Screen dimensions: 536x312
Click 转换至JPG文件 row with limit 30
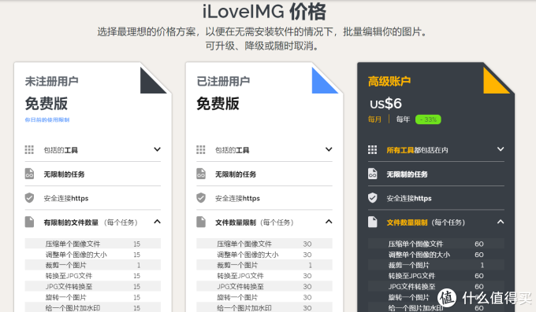[264, 276]
